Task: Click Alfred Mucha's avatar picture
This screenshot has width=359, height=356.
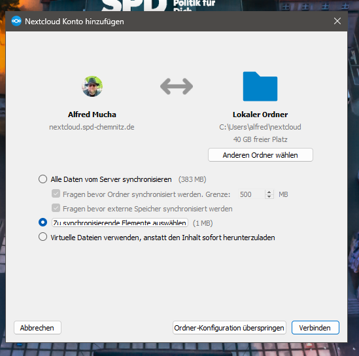Action: point(92,86)
